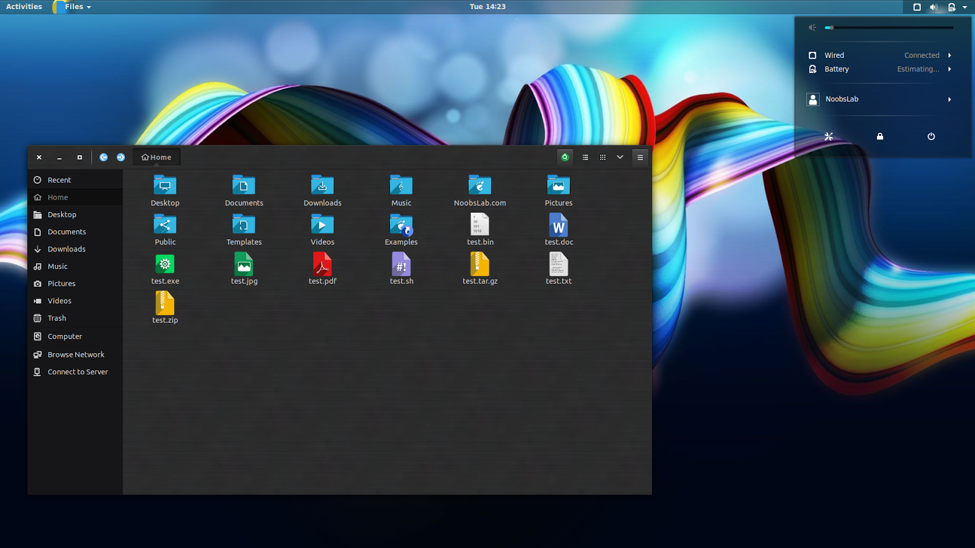Open the hamburger menu in Nautilus toolbar
Screen dimensions: 975x548
[639, 157]
